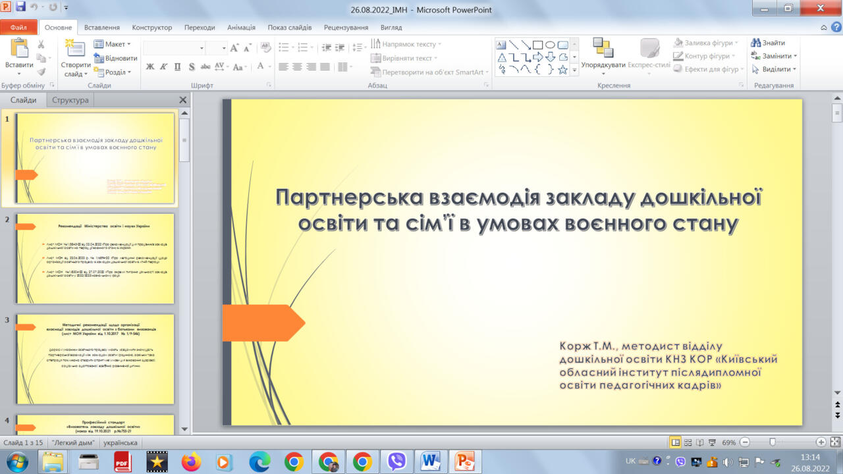Viewport: 843px width, 474px height.
Task: Switch to Структура outline pane tab
Action: click(70, 100)
